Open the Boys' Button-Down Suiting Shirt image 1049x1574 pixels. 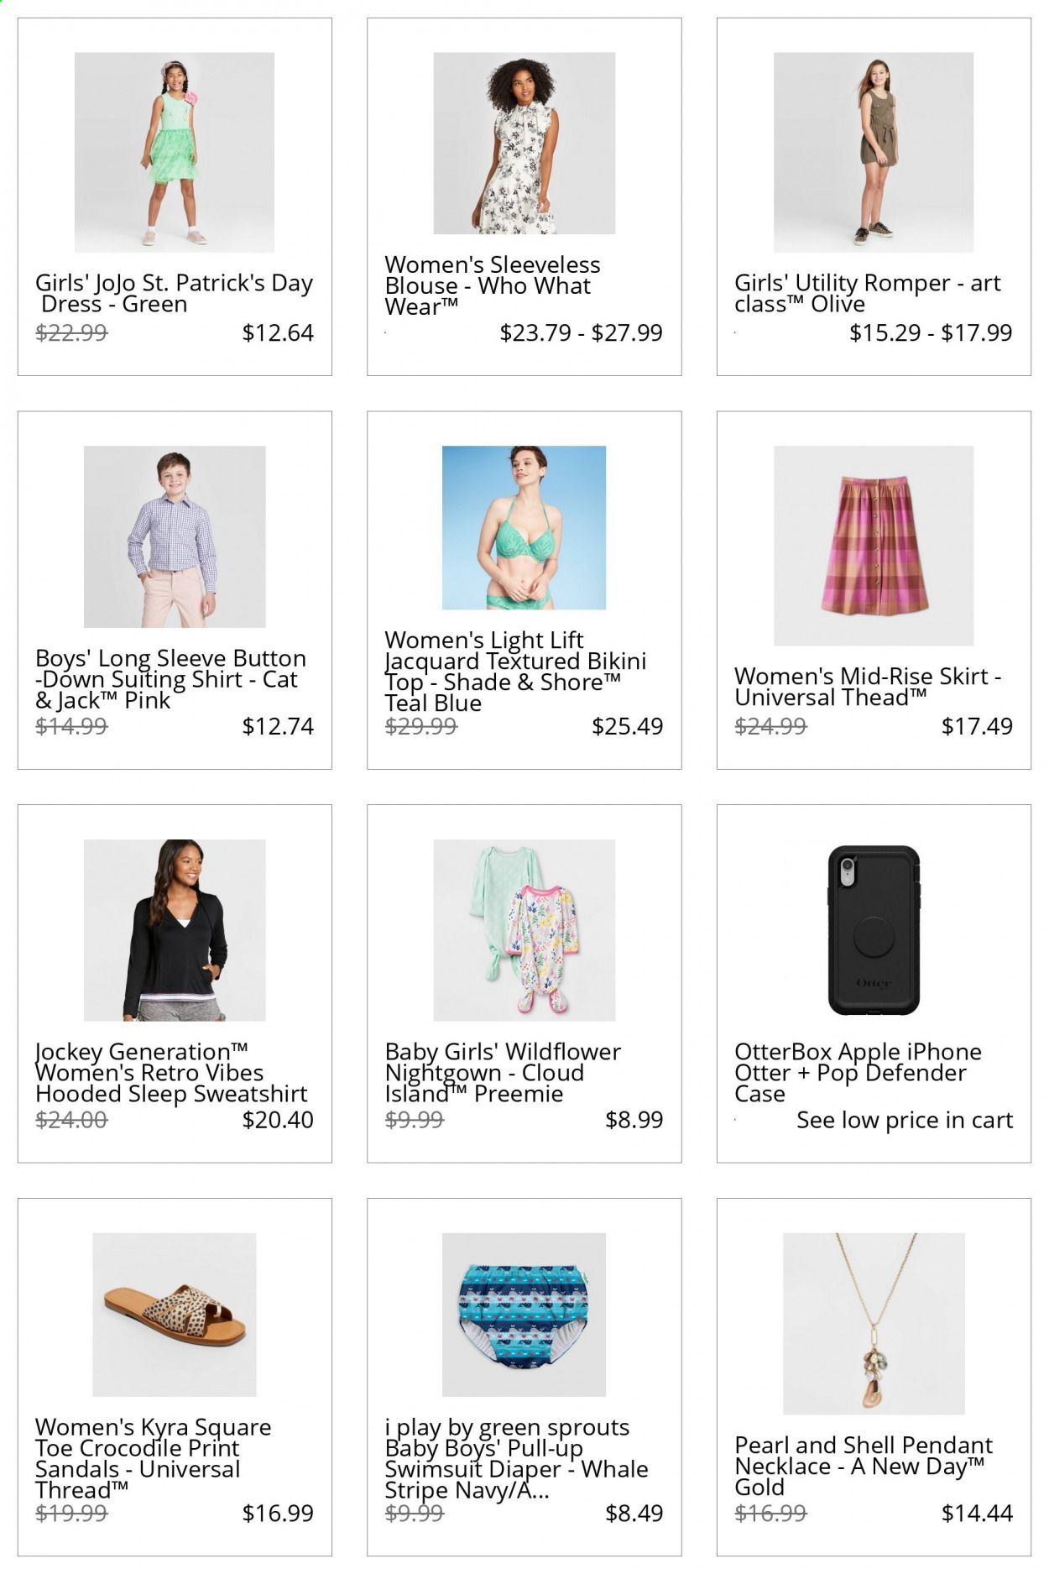click(175, 536)
